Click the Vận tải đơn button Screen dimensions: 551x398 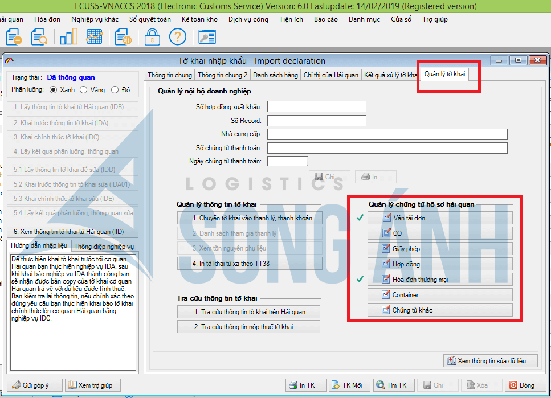click(440, 218)
